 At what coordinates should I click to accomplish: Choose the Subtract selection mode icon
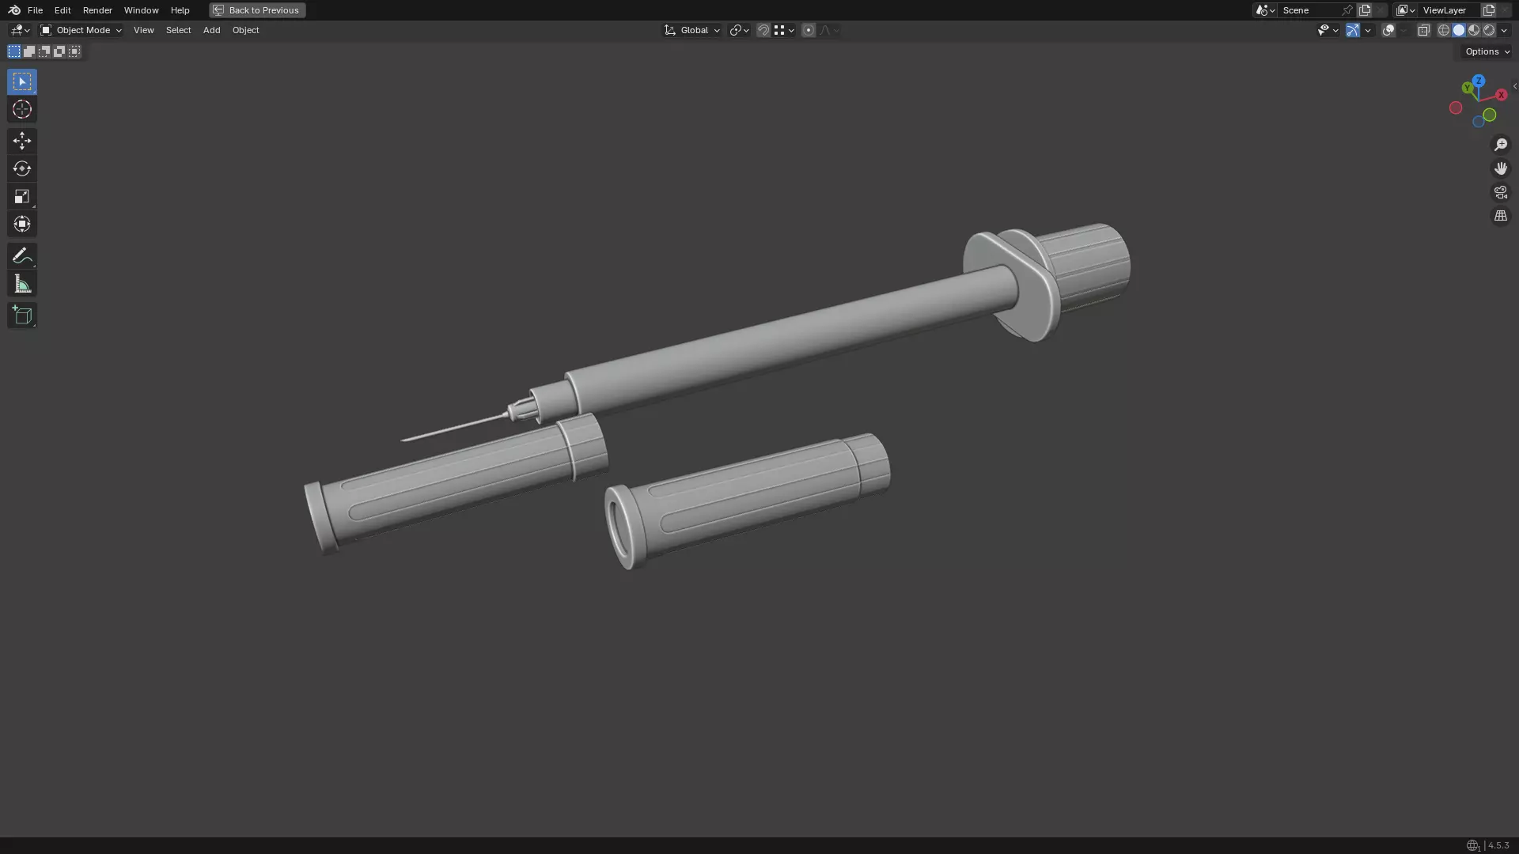[44, 51]
